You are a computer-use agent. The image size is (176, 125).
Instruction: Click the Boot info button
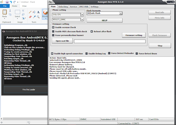[x=159, y=12]
